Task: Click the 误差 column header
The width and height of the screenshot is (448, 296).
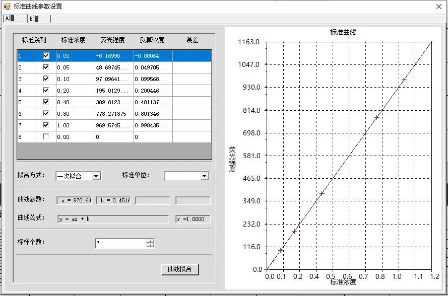Action: (x=192, y=40)
